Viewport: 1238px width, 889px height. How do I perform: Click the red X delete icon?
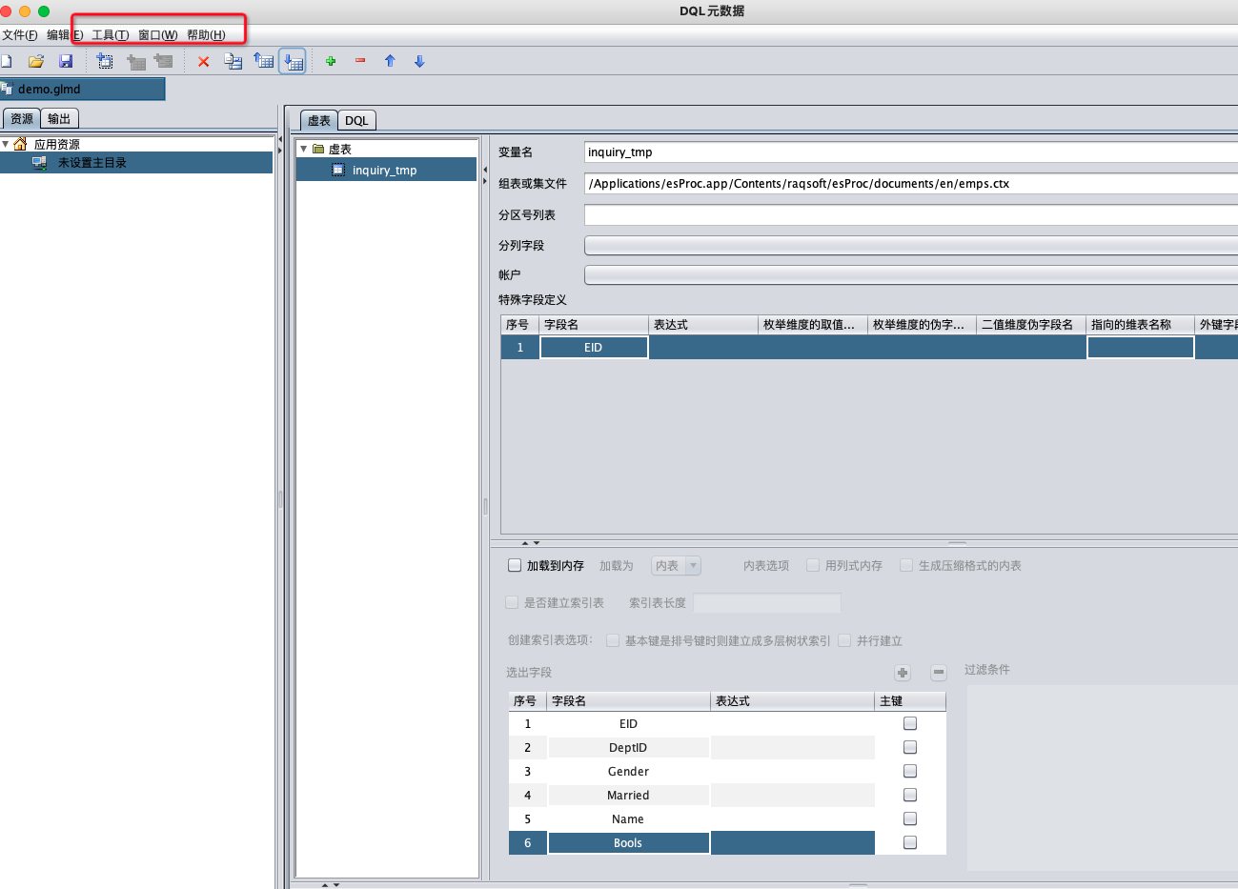pos(203,61)
